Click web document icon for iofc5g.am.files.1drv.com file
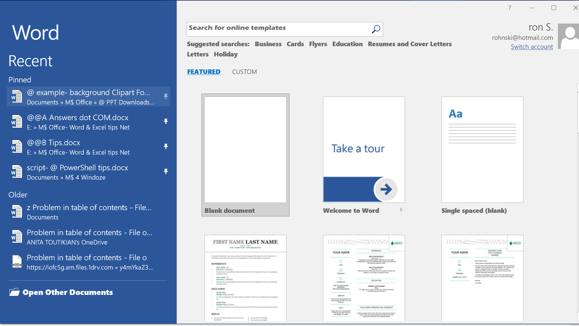The width and height of the screenshot is (579, 326). tap(17, 261)
